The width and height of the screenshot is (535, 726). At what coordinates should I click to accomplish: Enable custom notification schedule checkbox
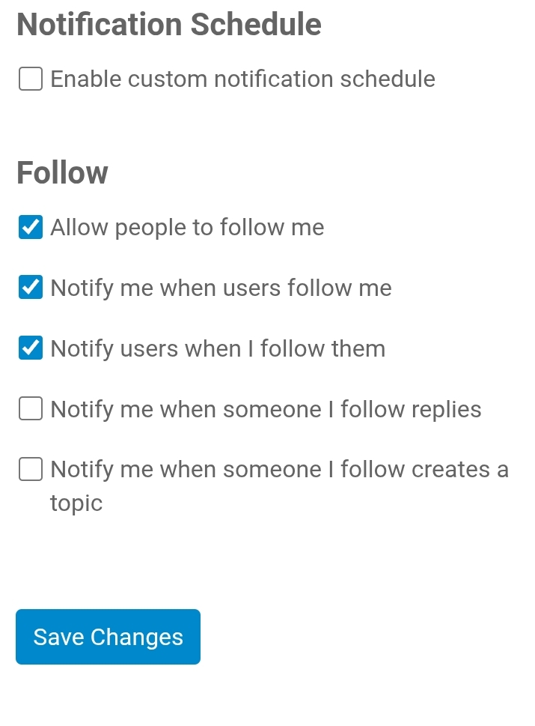point(31,79)
